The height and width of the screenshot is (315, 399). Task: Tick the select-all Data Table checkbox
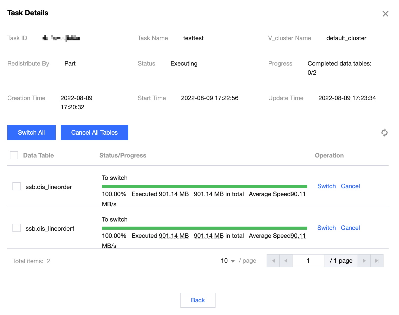(14, 155)
